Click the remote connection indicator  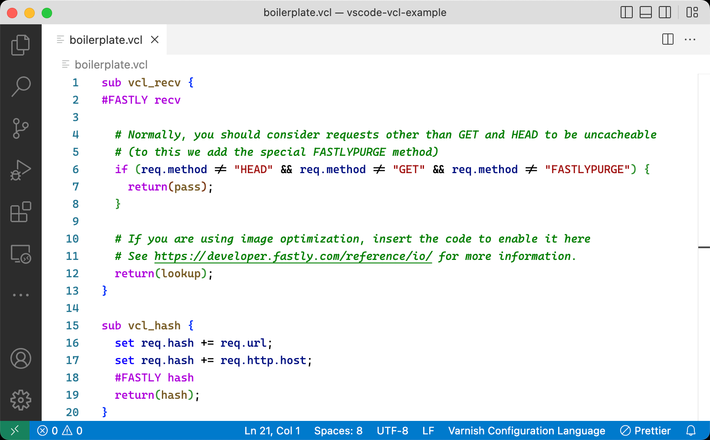tap(14, 430)
